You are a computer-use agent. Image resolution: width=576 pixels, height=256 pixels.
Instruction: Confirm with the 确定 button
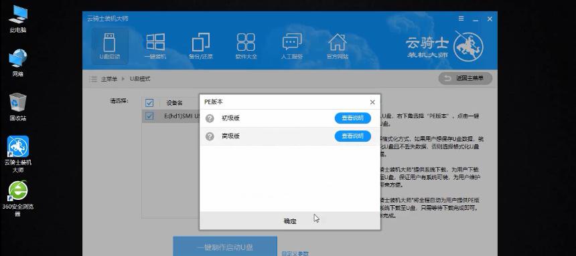pyautogui.click(x=290, y=221)
